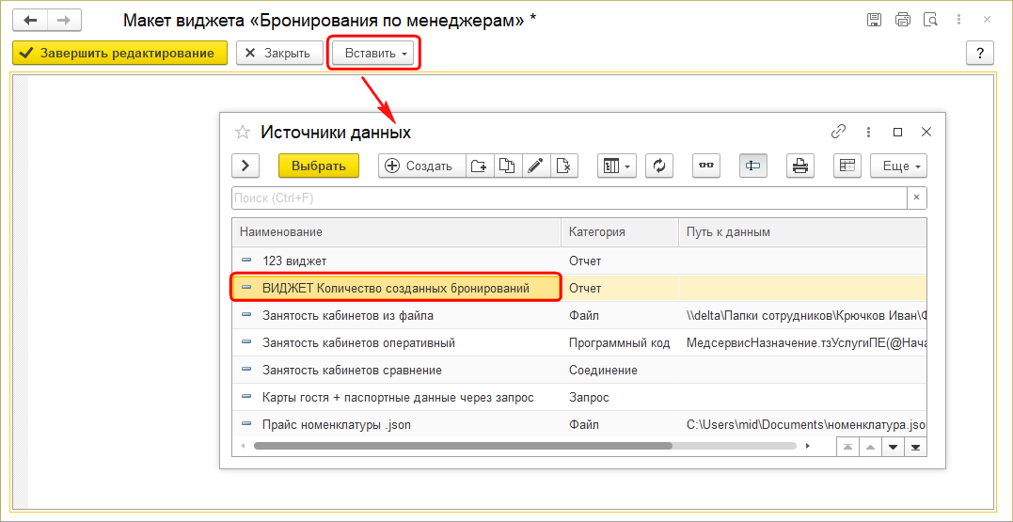Refresh the data sources list
1013x522 pixels.
[659, 166]
